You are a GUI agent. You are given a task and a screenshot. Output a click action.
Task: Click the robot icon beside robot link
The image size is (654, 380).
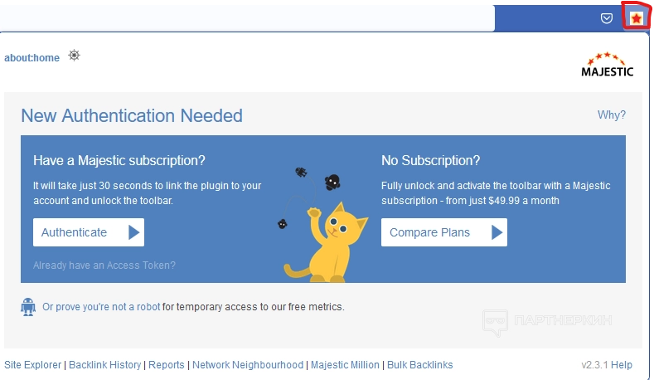click(28, 307)
